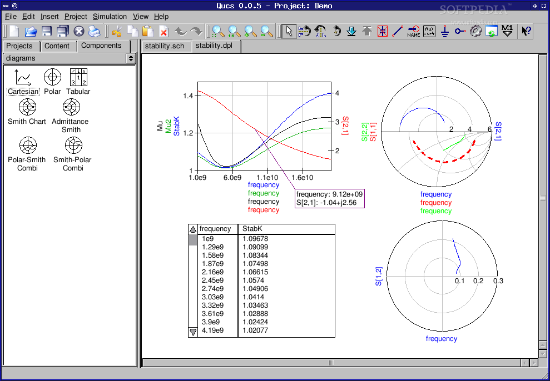Click the 1.09678 value in the table
This screenshot has height=381, width=550.
255,239
